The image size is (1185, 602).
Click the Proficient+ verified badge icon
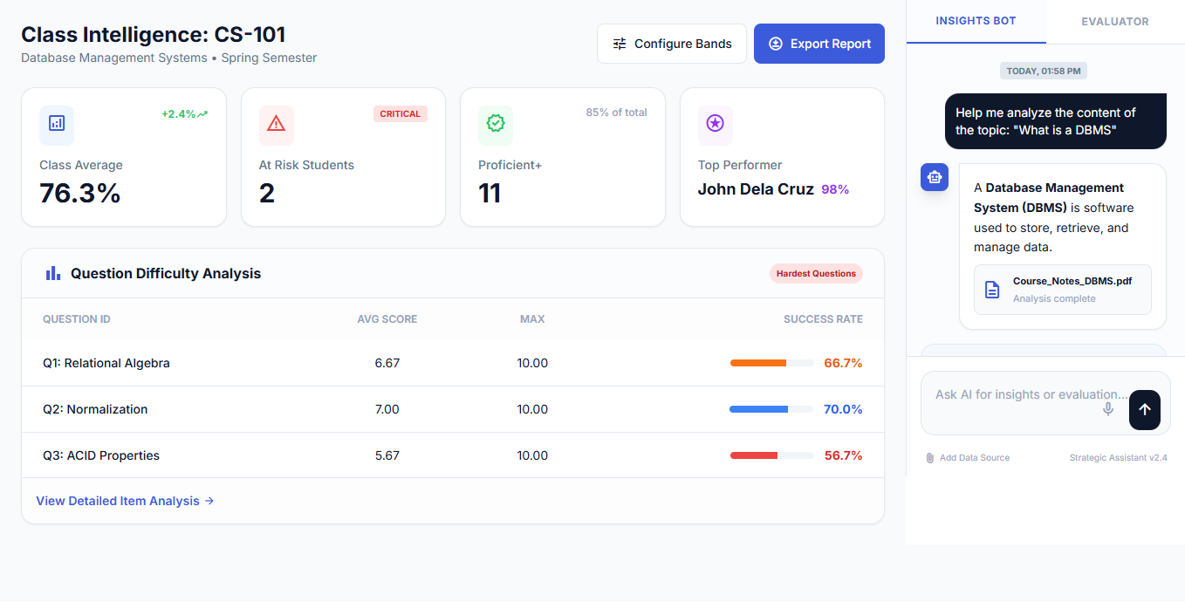click(x=496, y=124)
